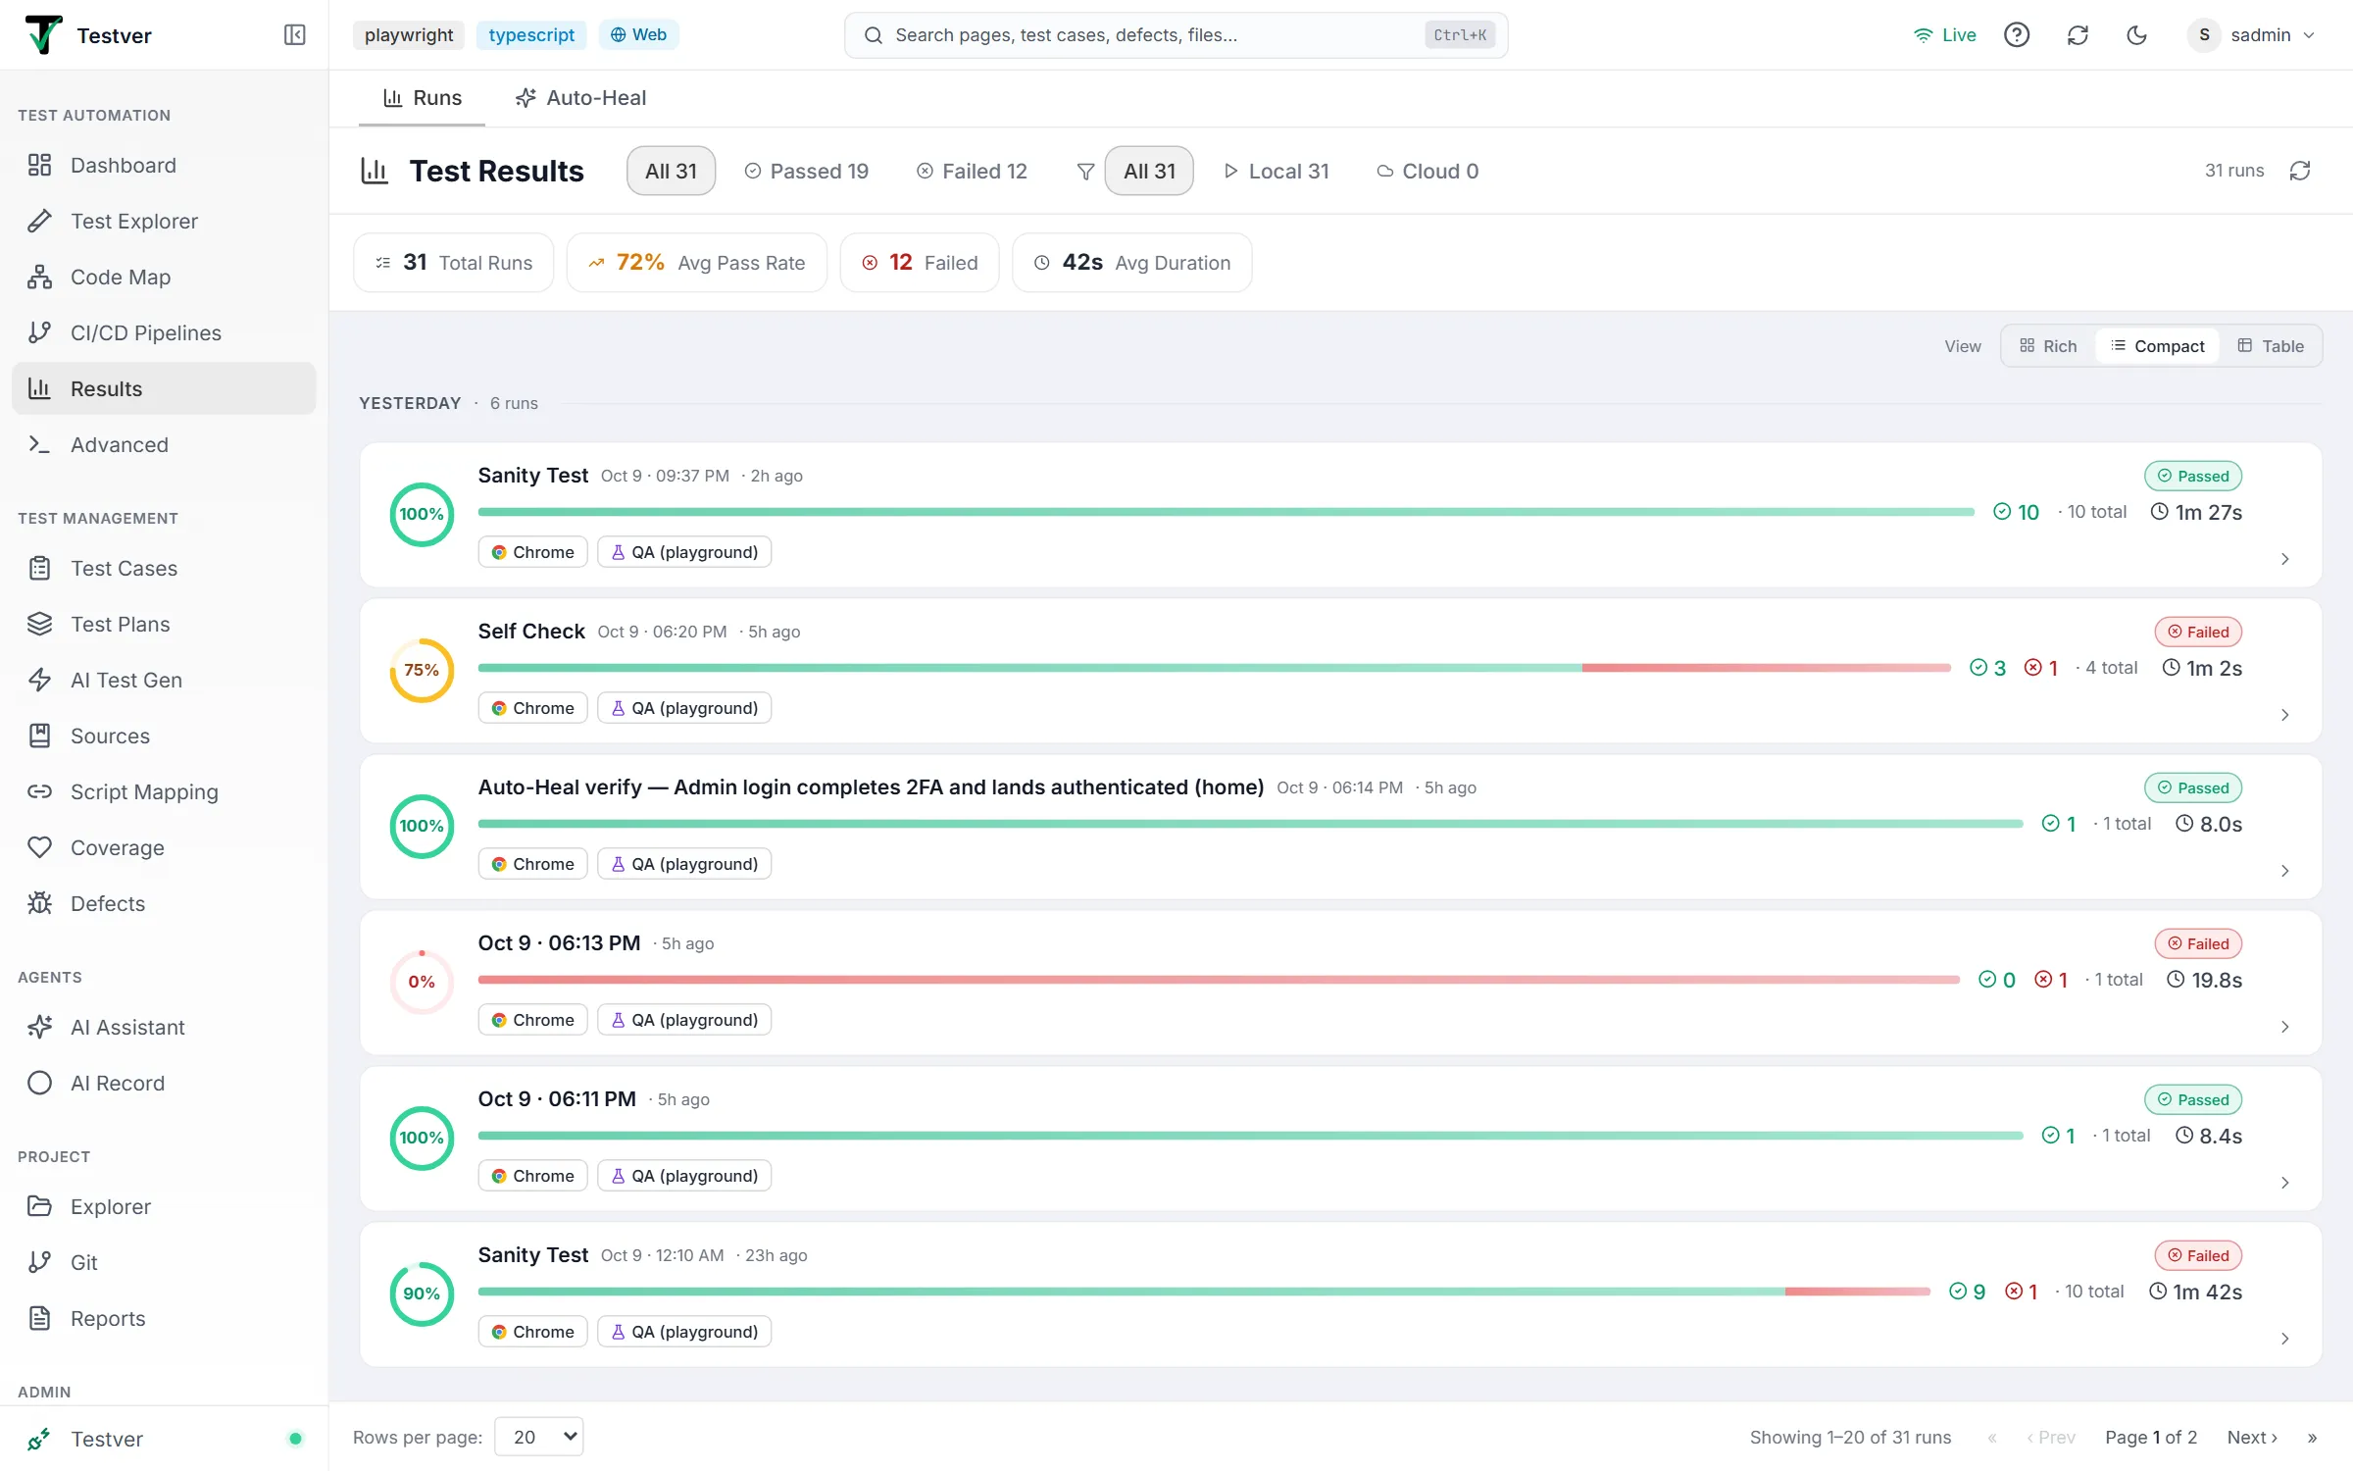
Task: Toggle dark mode moon icon
Action: [2136, 35]
